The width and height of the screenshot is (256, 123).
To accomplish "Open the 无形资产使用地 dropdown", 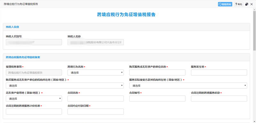I will point(34,98).
